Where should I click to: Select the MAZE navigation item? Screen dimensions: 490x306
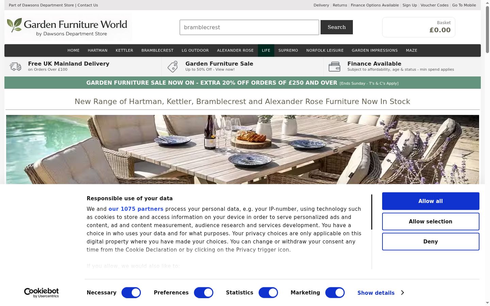click(412, 50)
